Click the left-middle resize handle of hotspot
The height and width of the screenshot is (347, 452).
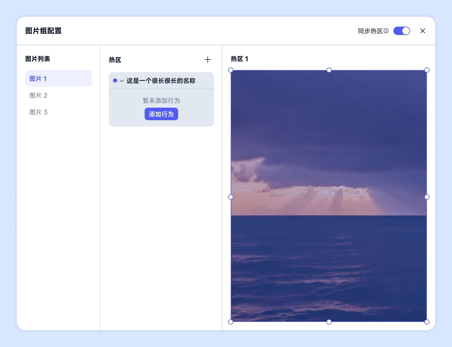tap(231, 197)
